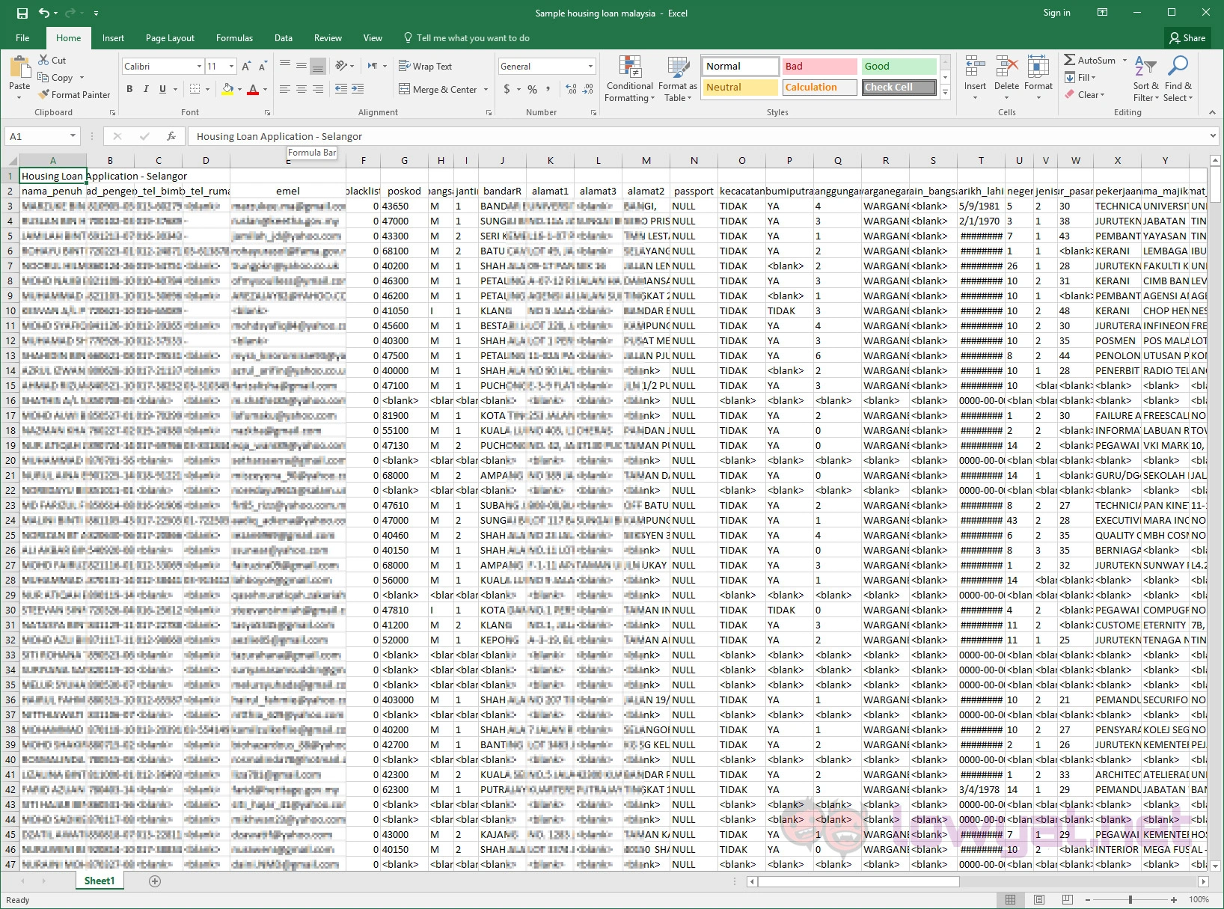Apply percent style format
Screen dimensions: 1224x909
[532, 89]
